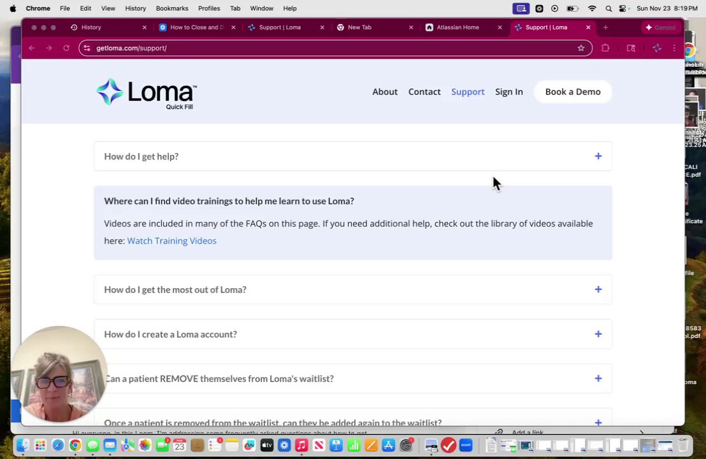This screenshot has height=459, width=706.
Task: Open the Bookmarks menu
Action: coord(172,8)
